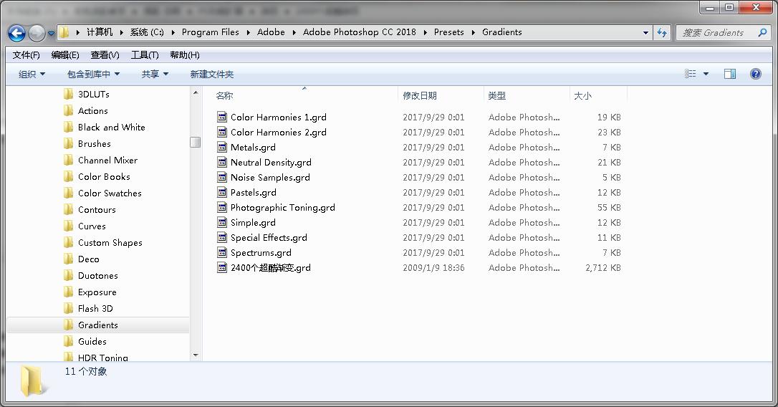Expand the arrow after Presets breadcrumb

tap(473, 32)
